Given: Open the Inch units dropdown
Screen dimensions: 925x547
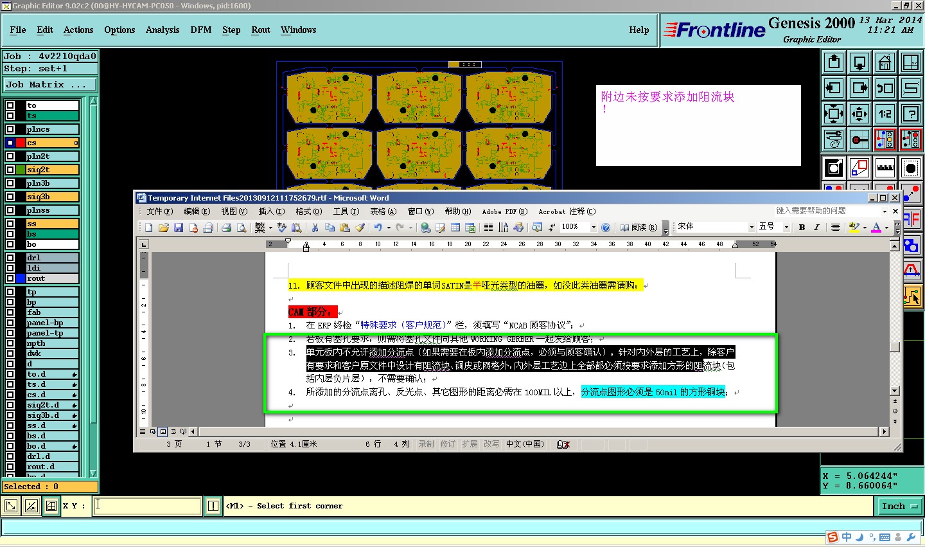Looking at the screenshot, I should pos(899,507).
